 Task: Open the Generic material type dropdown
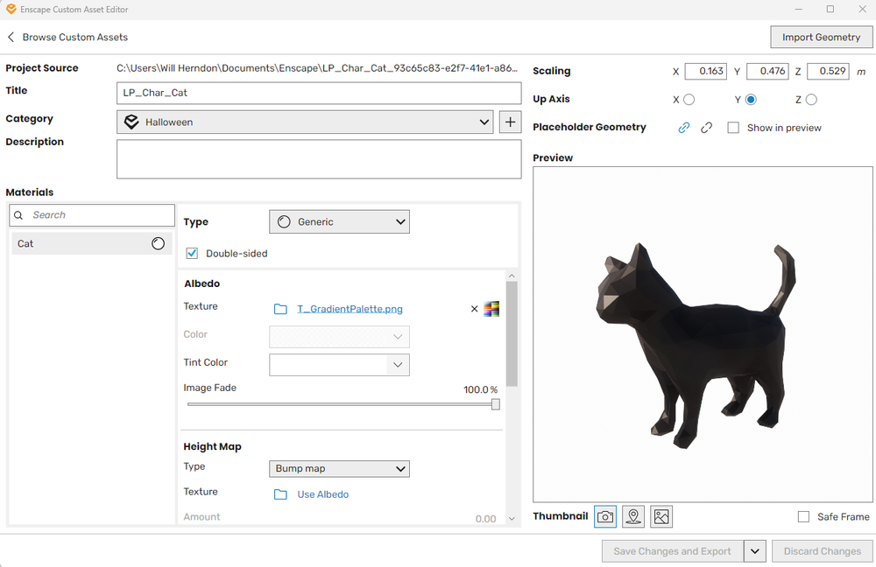pos(339,221)
